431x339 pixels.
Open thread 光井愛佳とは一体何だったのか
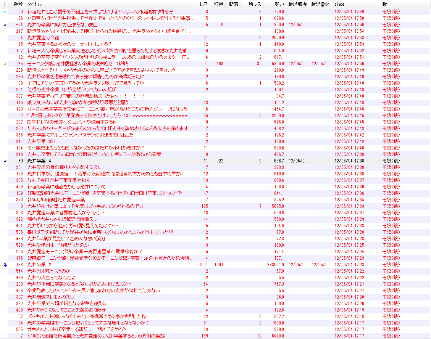coord(58,245)
